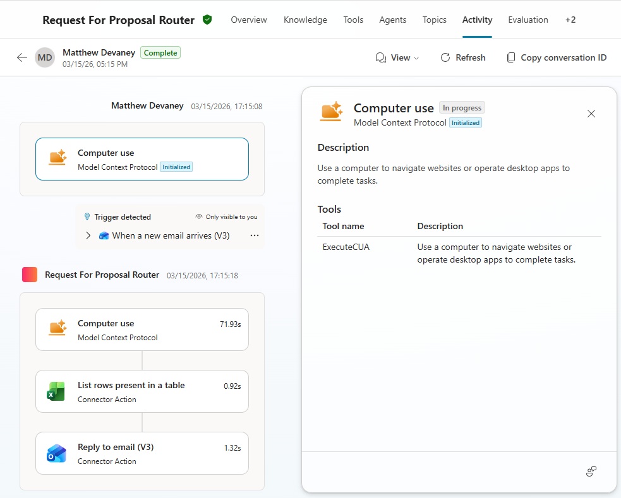Image resolution: width=621 pixels, height=498 pixels.
Task: Switch to the Overview tab
Action: pos(249,20)
